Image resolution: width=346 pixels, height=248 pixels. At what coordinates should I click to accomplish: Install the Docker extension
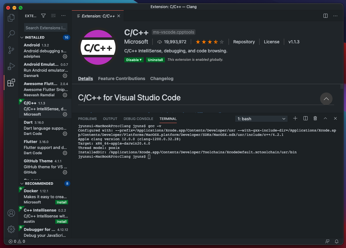point(62,202)
